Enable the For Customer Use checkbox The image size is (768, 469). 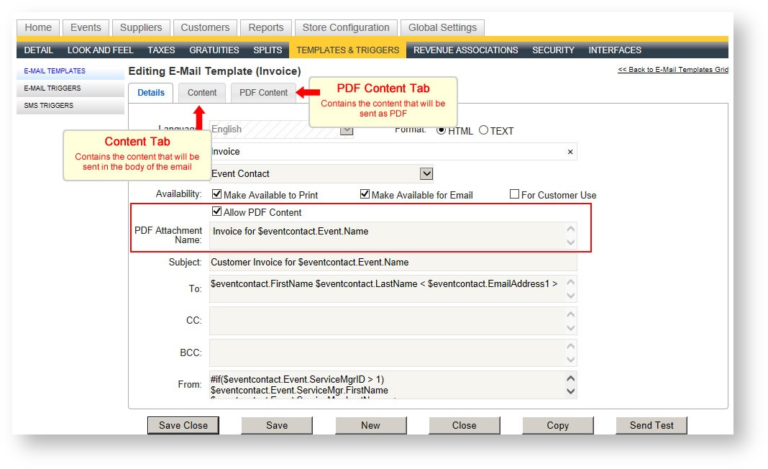point(515,193)
